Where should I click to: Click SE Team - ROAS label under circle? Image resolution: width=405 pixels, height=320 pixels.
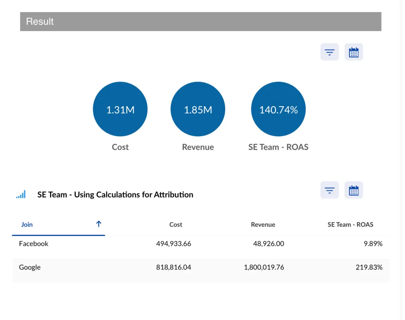pos(278,147)
